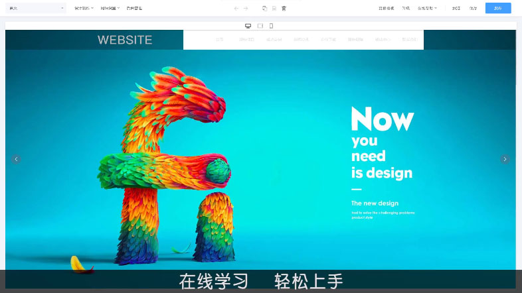The width and height of the screenshot is (522, 293).
Task: Switch to mobile phone preview icon
Action: (271, 26)
